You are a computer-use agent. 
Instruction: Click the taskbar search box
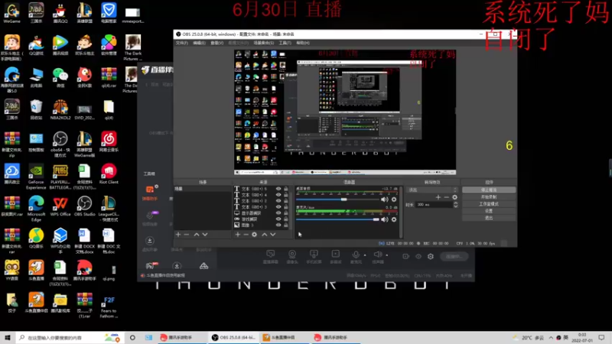[70, 338]
